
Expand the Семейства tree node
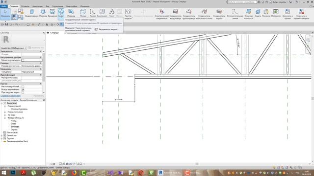click(1, 135)
